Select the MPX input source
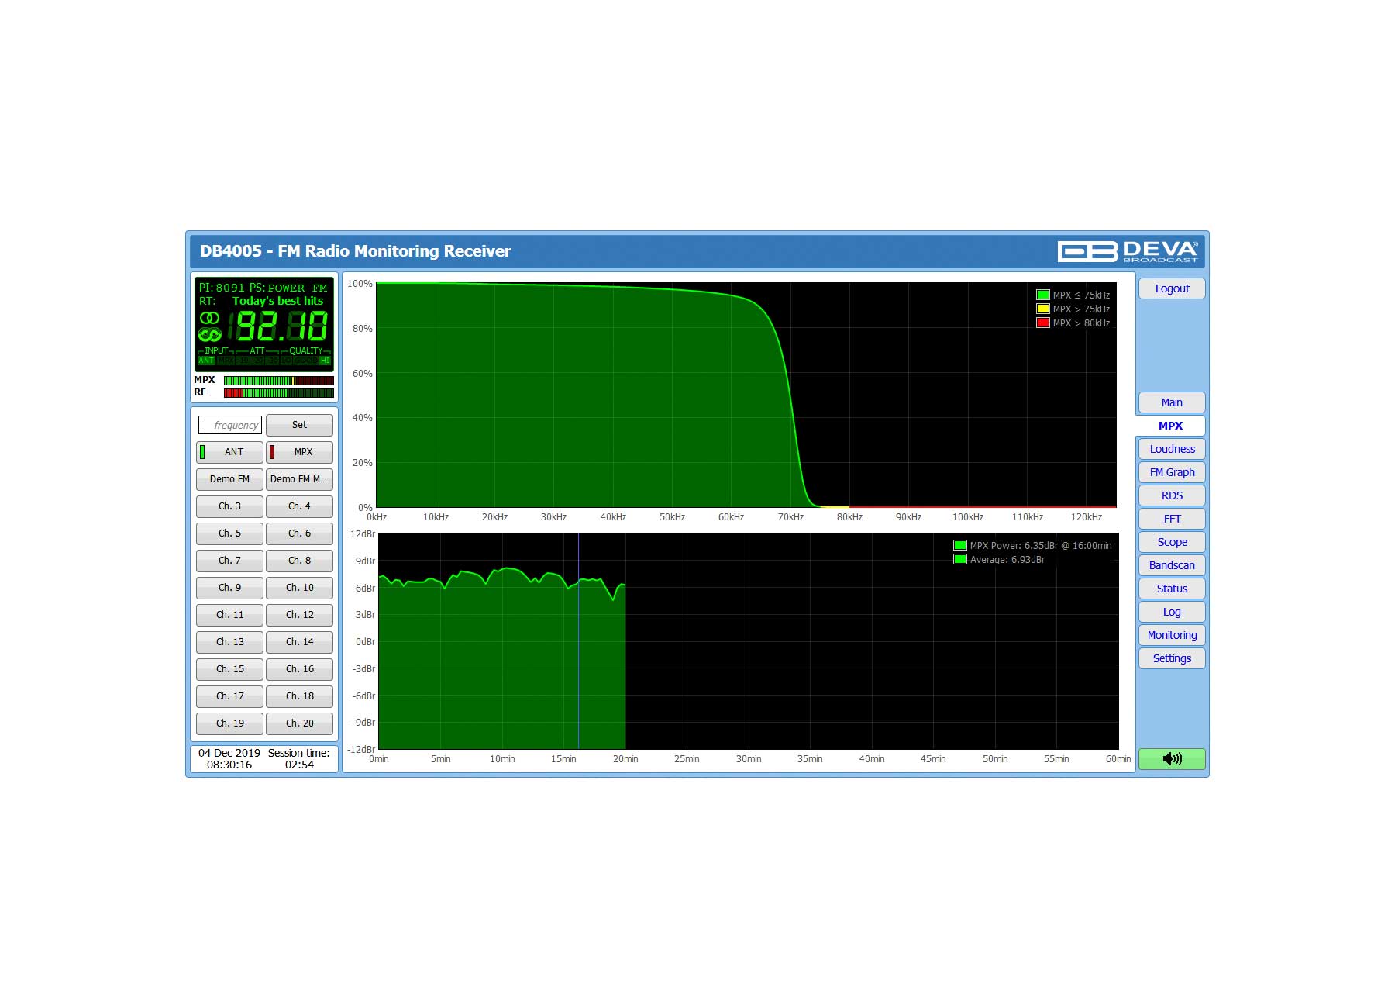1395x1008 pixels. 299,452
